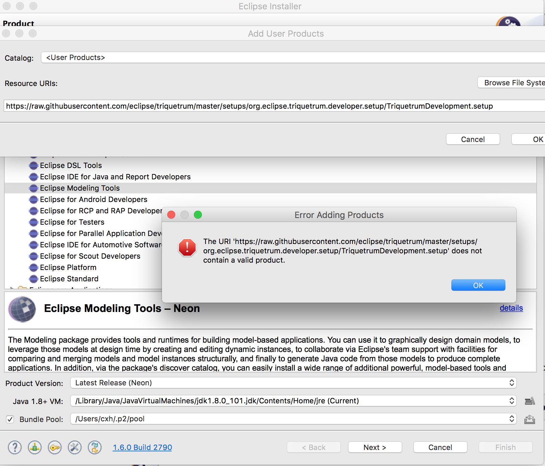Click the Next > button
Image resolution: width=545 pixels, height=466 pixels.
point(375,447)
